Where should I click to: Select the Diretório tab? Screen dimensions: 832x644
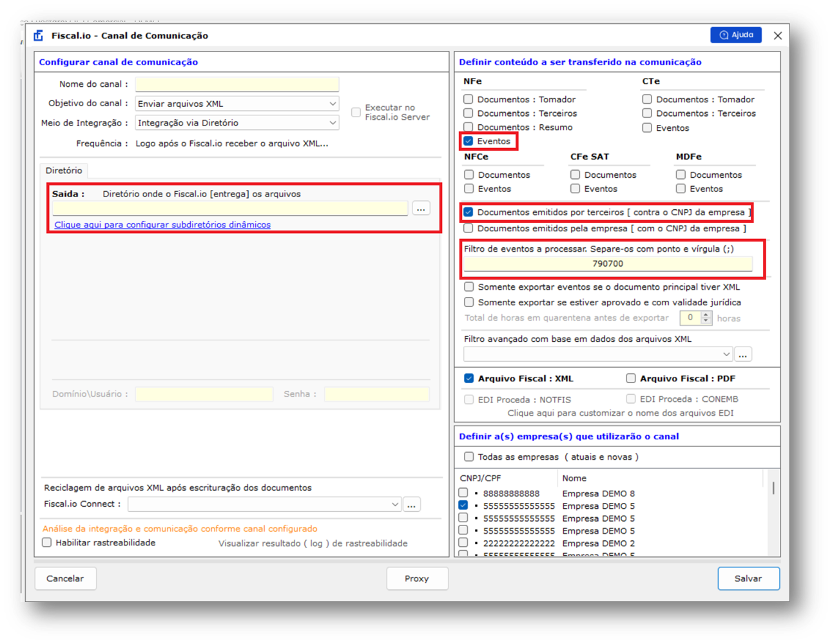tap(64, 171)
